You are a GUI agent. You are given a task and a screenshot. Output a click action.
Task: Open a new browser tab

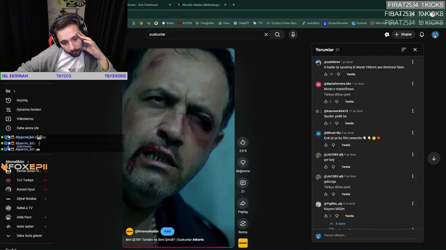[x=233, y=5]
